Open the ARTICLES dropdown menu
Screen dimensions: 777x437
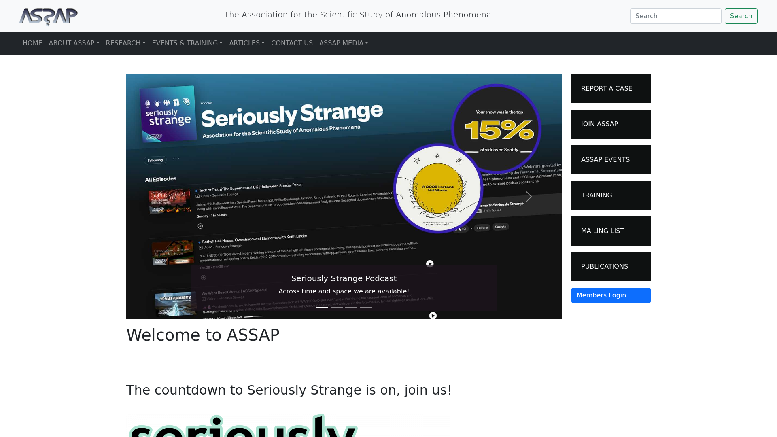point(247,43)
